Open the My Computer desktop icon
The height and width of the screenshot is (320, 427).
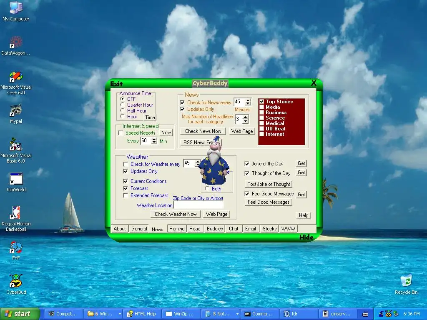pos(16,11)
